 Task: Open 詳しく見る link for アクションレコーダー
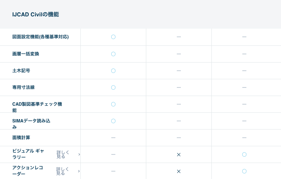(x=63, y=171)
